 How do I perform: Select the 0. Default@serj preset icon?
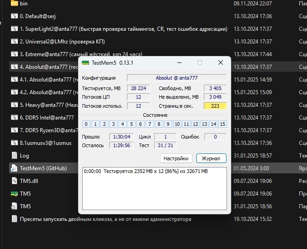click(14, 16)
